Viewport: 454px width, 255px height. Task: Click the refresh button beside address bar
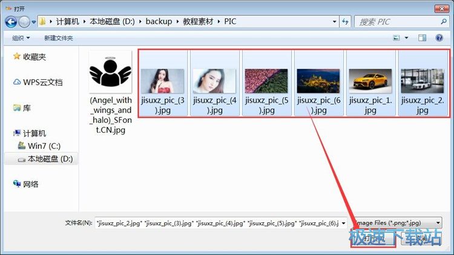tap(345, 22)
